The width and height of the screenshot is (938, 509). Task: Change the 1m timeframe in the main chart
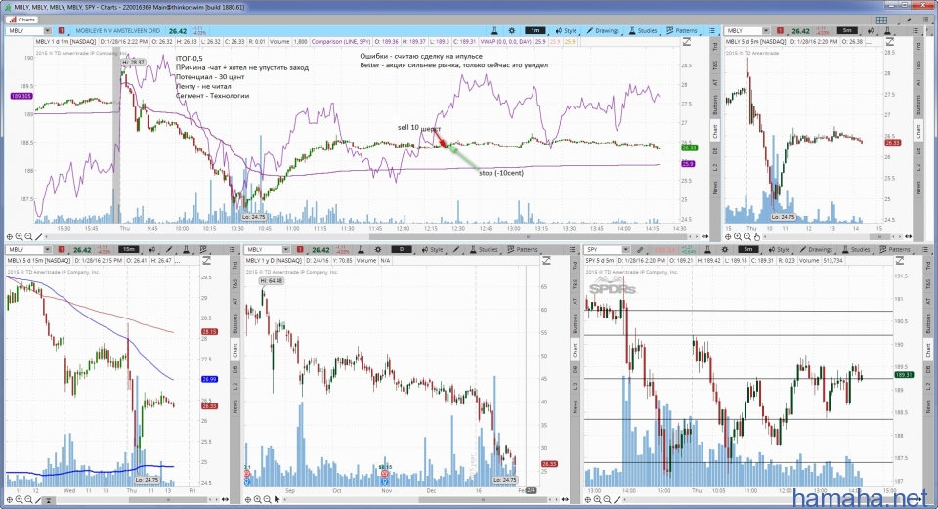click(534, 30)
